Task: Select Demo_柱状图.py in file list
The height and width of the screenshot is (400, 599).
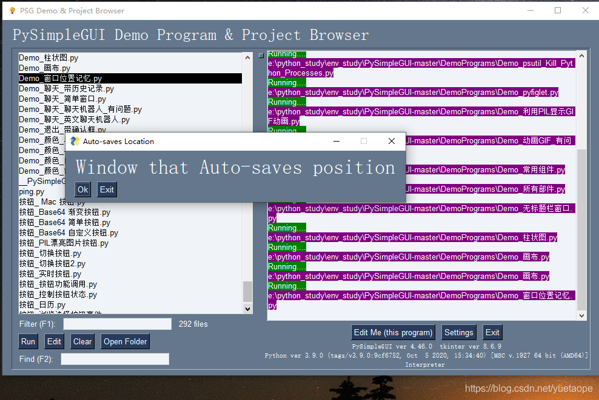Action: click(x=130, y=57)
